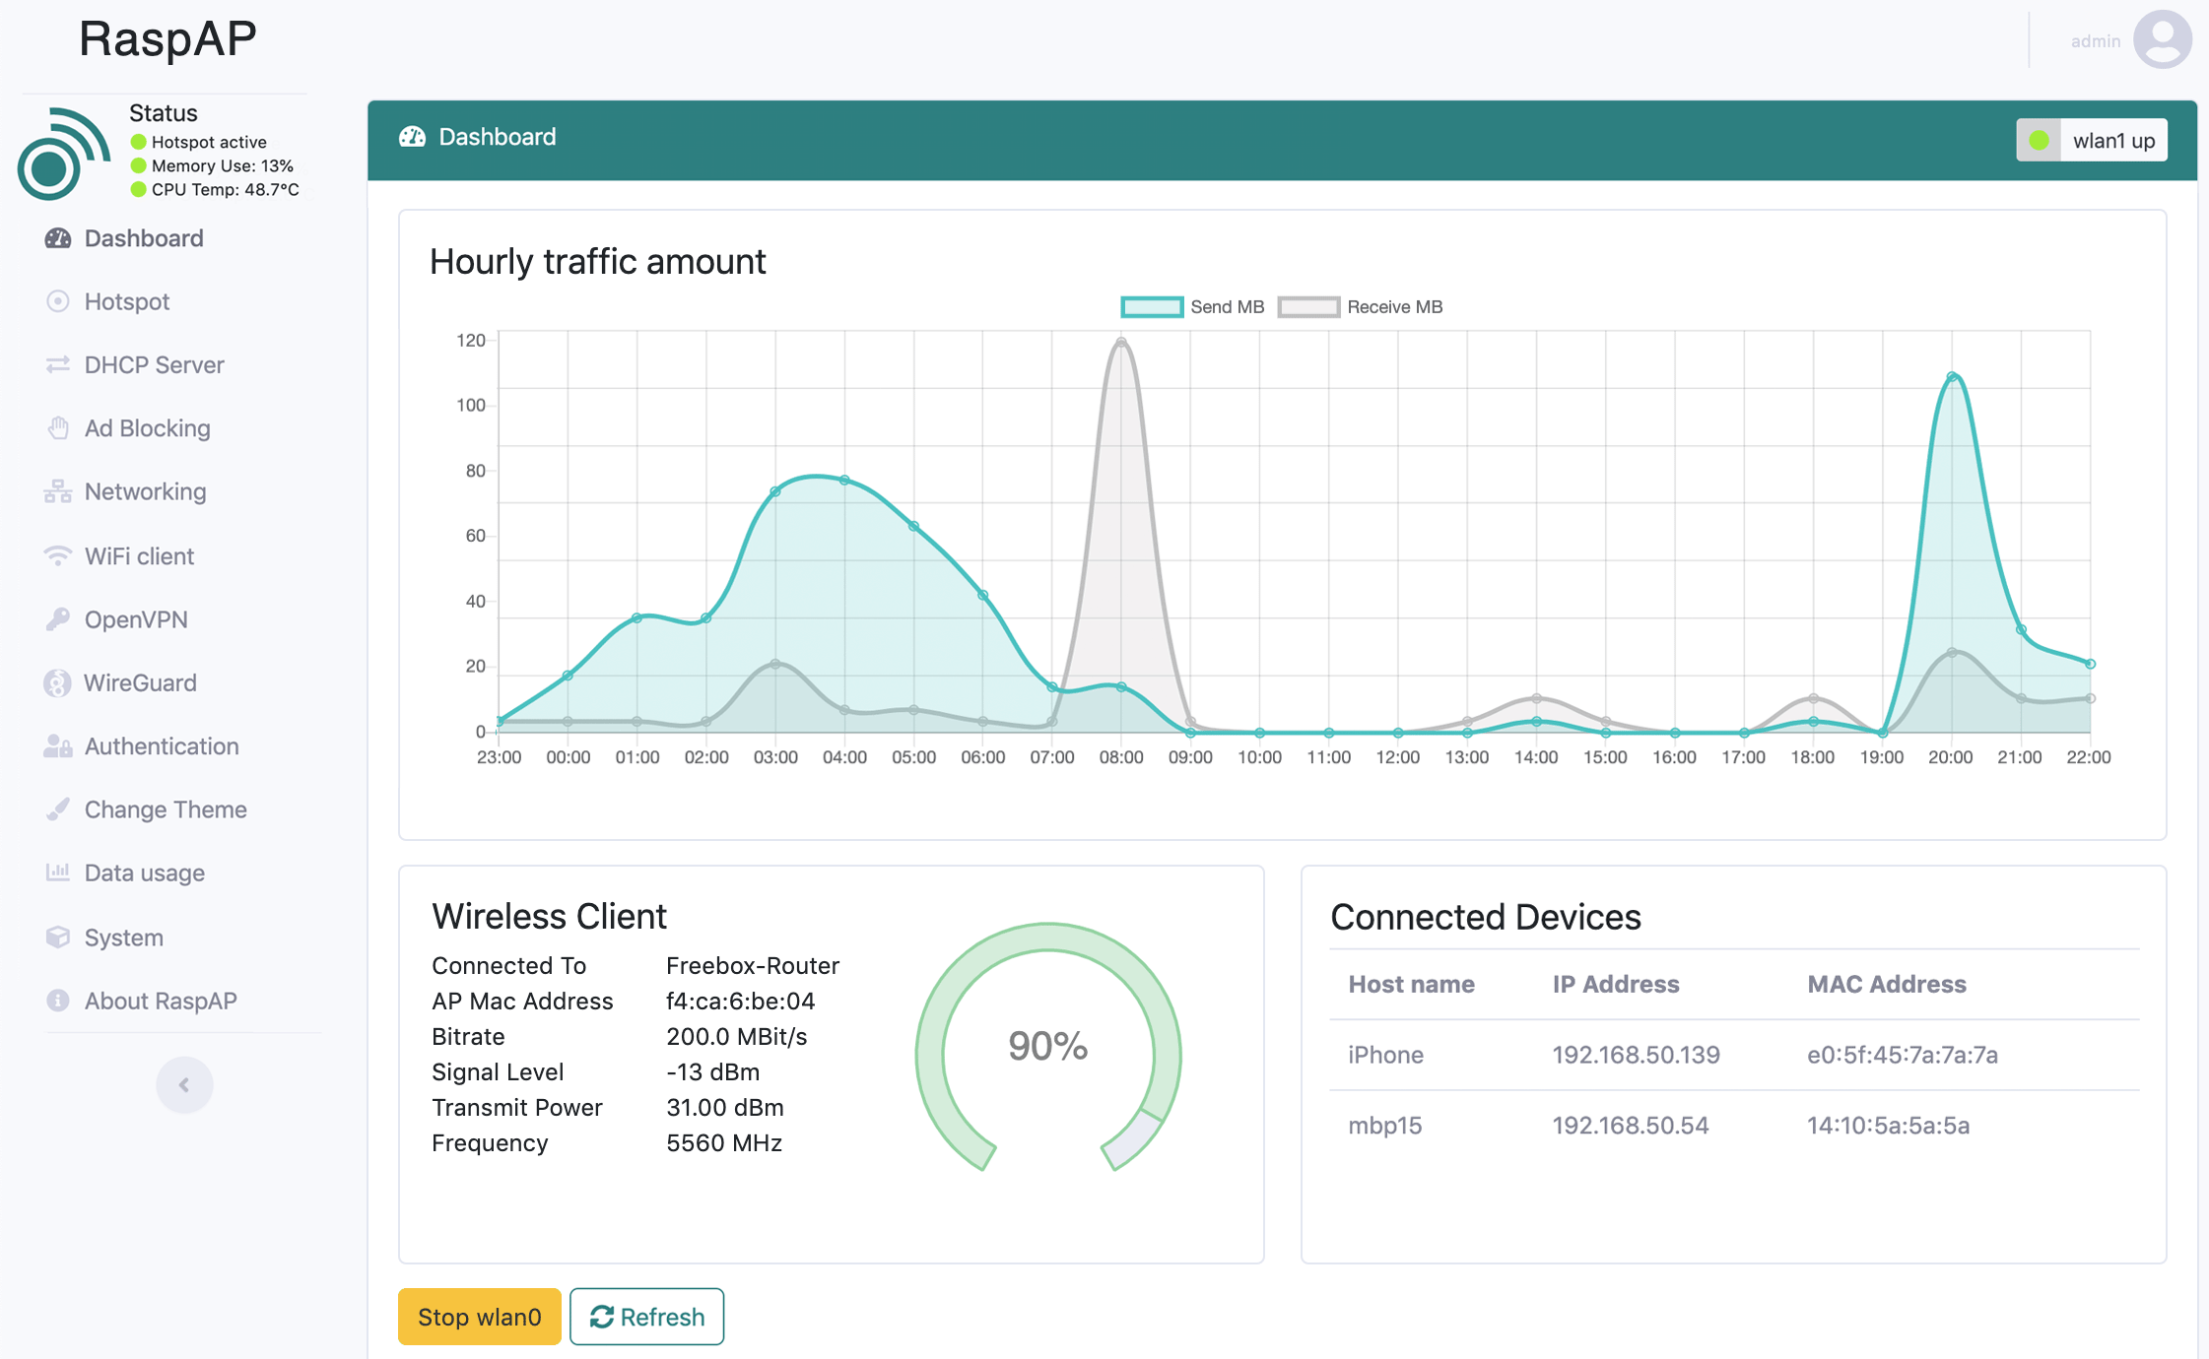Click the Networking topology icon
This screenshot has height=1359, width=2209.
click(x=58, y=491)
